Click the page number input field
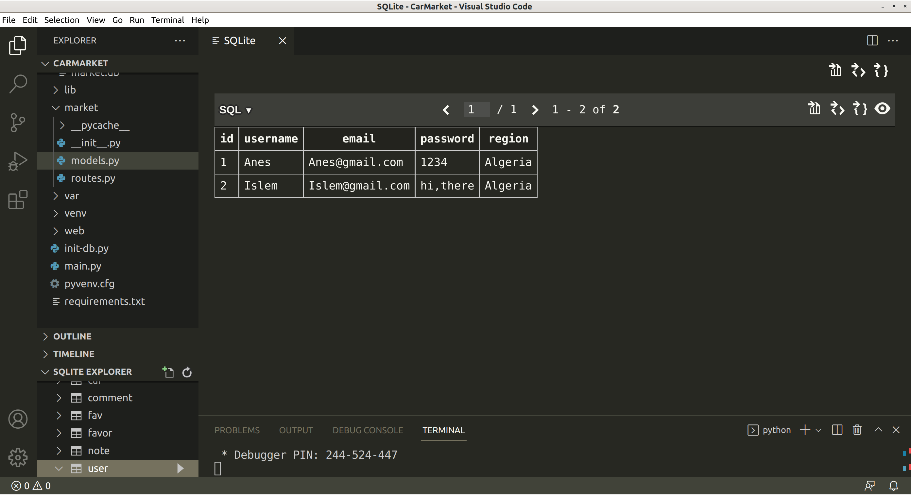This screenshot has width=911, height=495. (x=476, y=109)
